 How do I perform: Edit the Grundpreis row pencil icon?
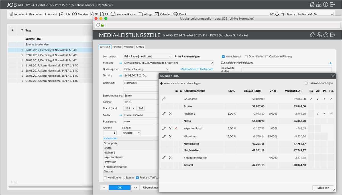point(164,99)
